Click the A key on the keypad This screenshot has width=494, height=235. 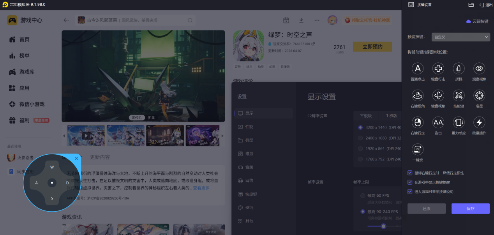click(37, 182)
